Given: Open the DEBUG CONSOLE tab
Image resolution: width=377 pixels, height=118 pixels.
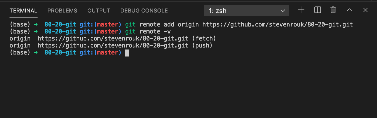Looking at the screenshot, I should [x=144, y=11].
